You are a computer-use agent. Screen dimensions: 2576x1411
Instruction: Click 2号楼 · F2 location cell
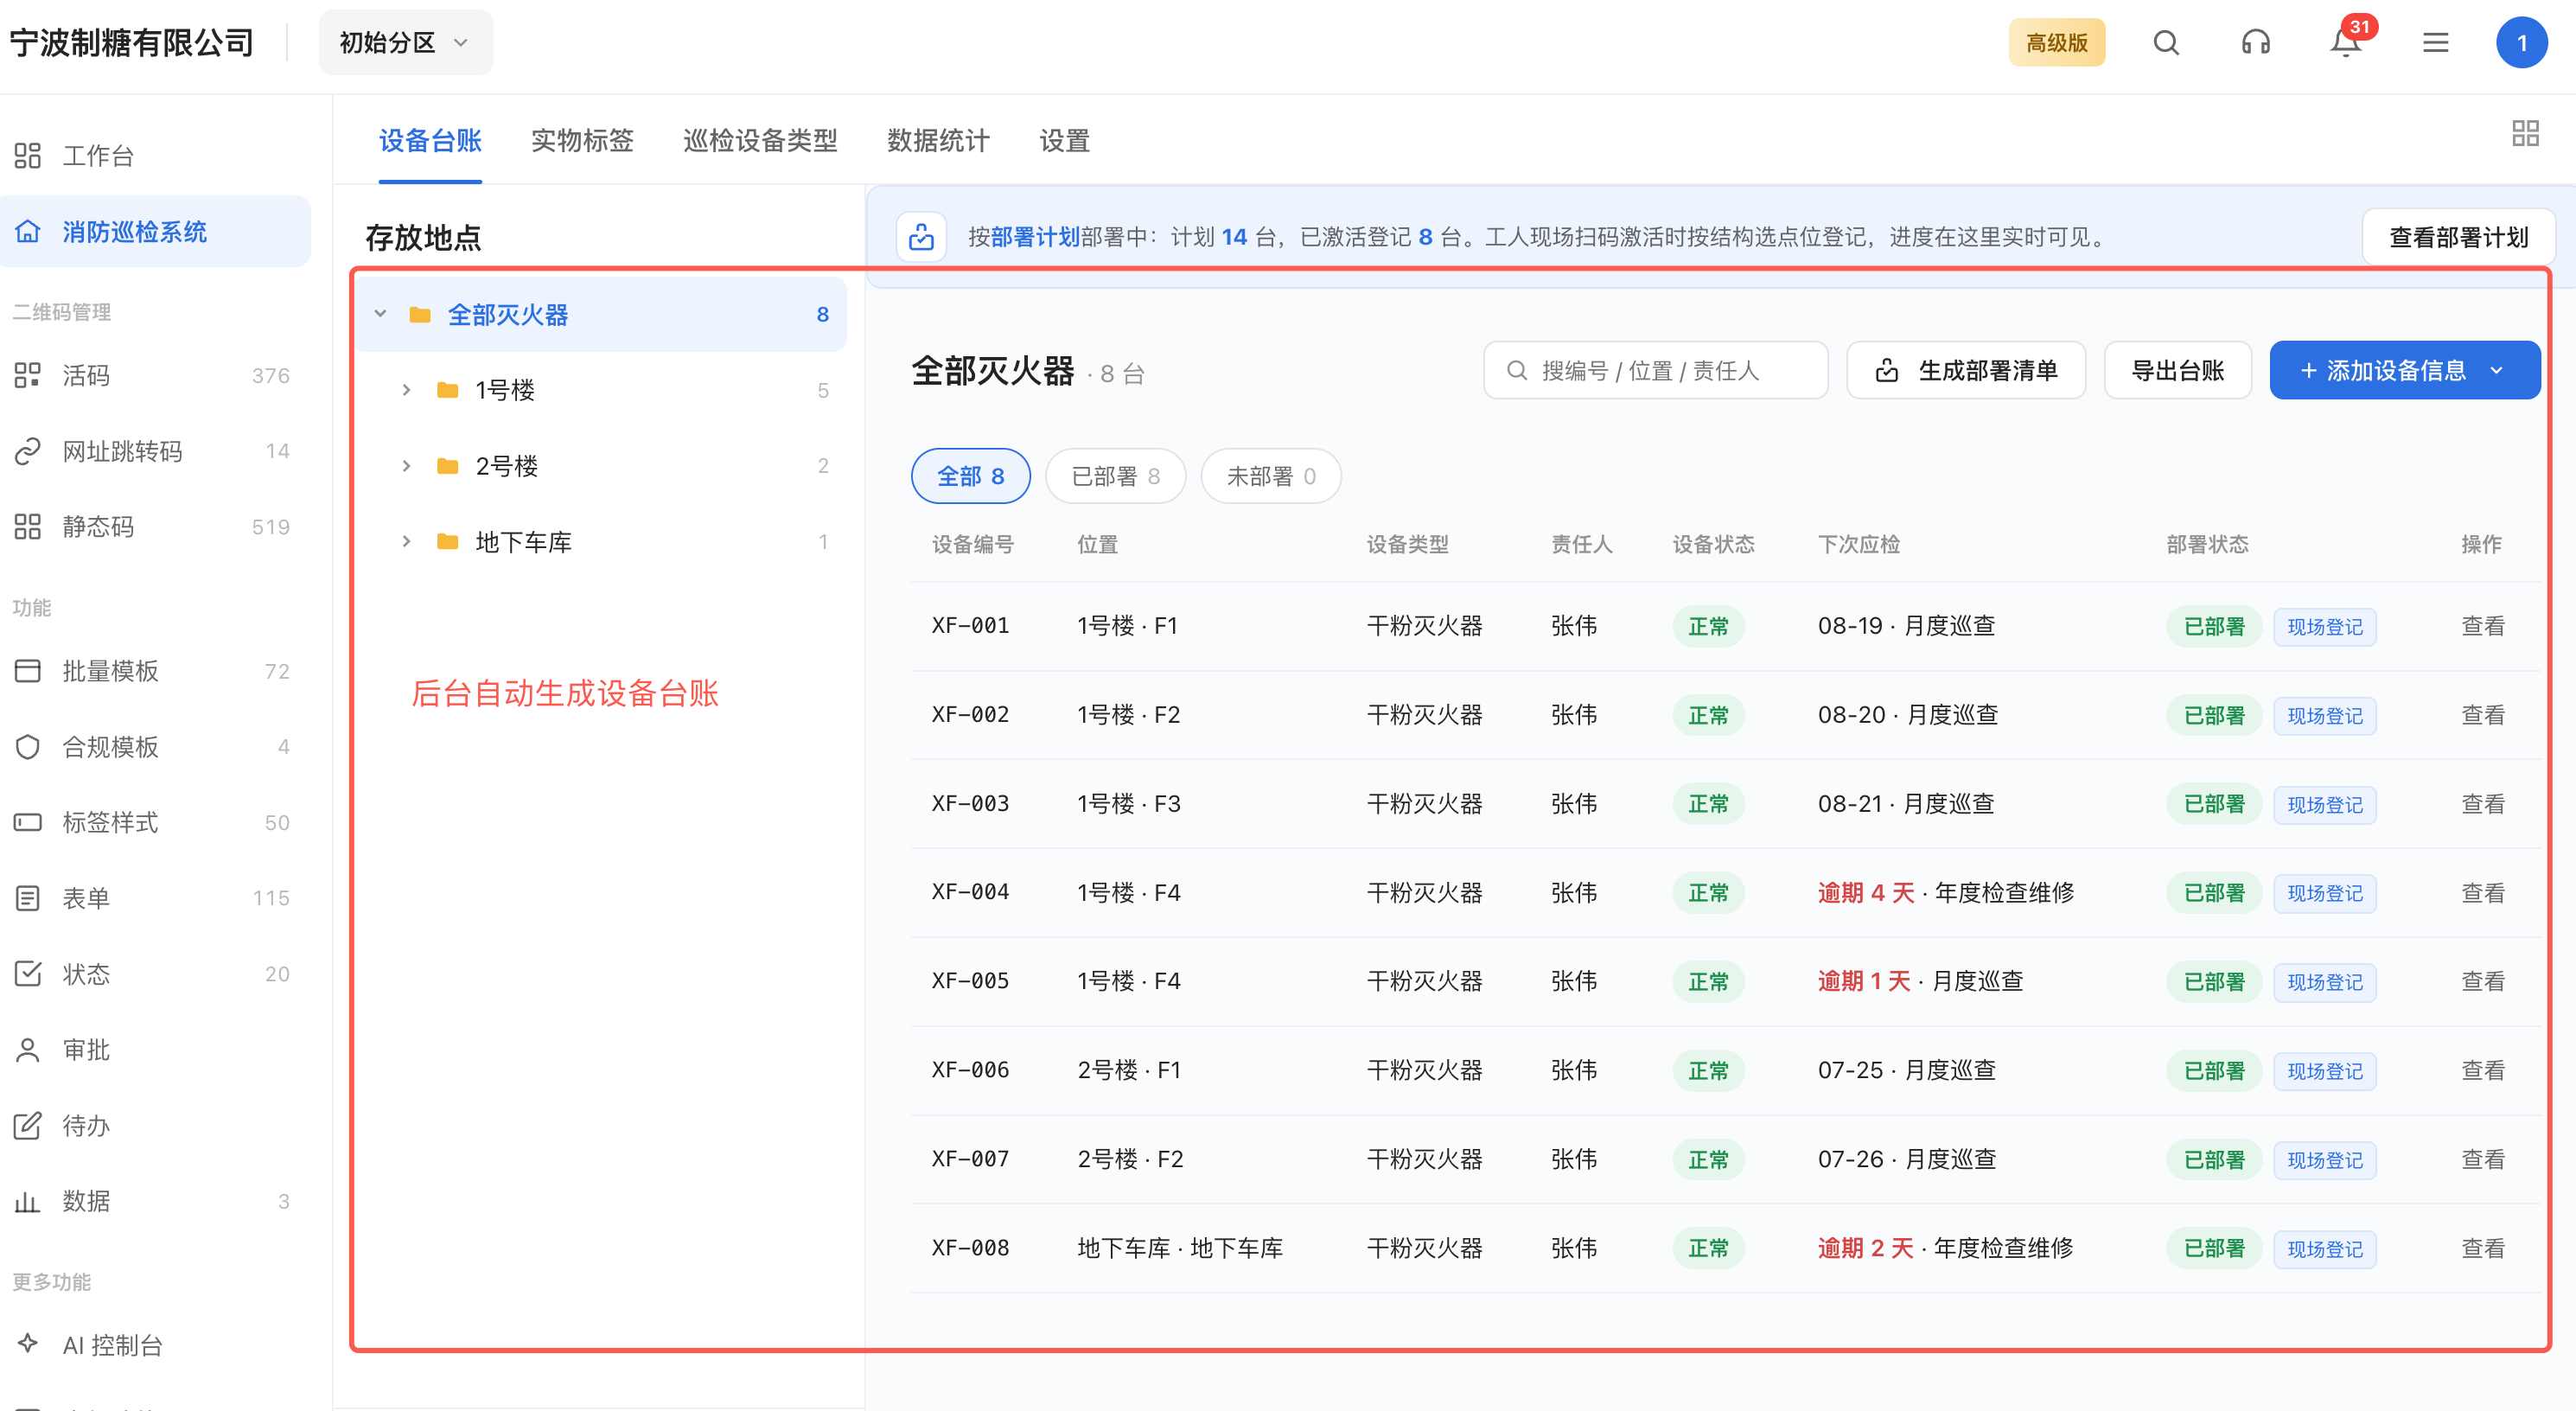point(1129,1160)
